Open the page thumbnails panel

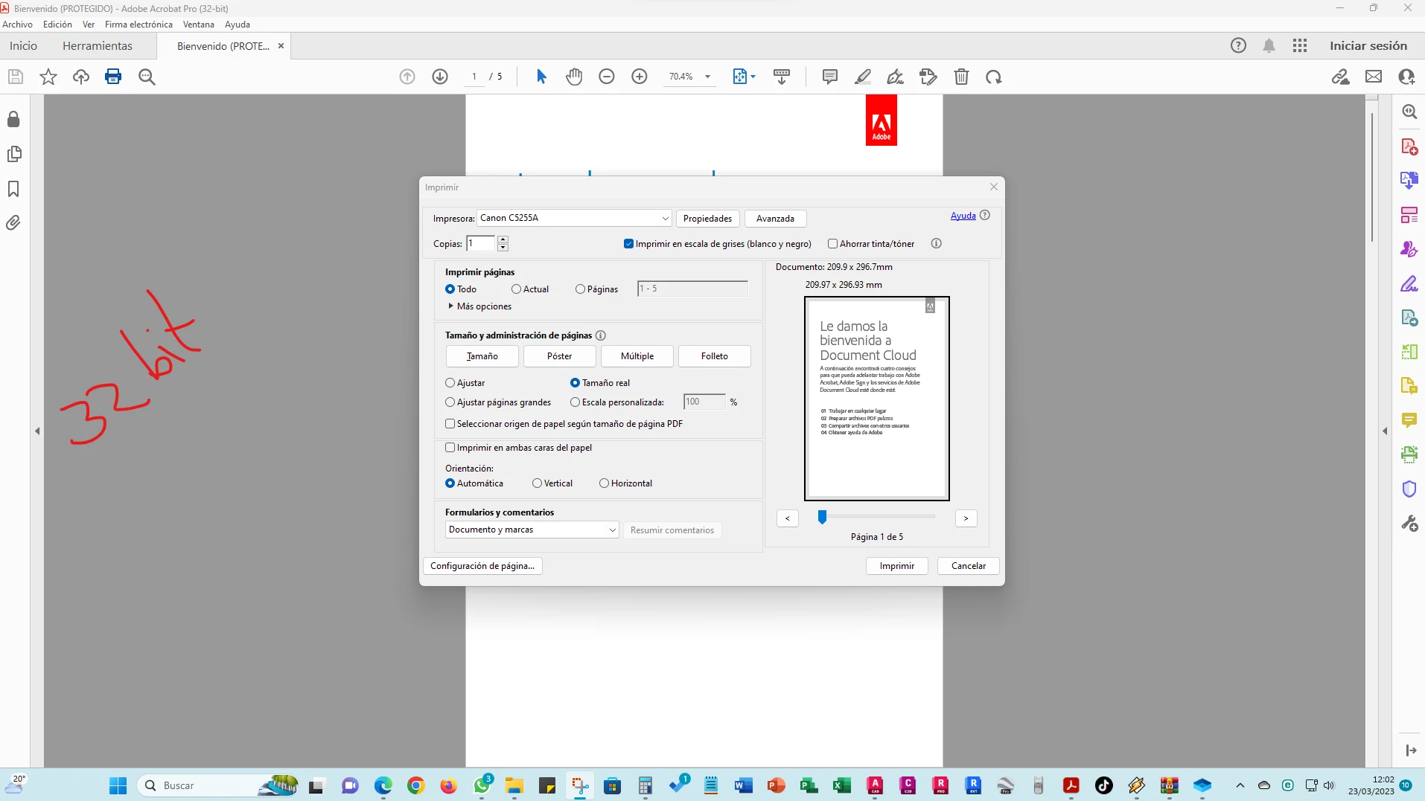(13, 154)
